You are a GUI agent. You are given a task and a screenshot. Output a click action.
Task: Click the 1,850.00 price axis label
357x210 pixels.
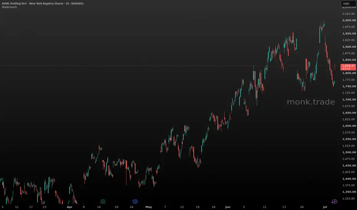coord(349,60)
